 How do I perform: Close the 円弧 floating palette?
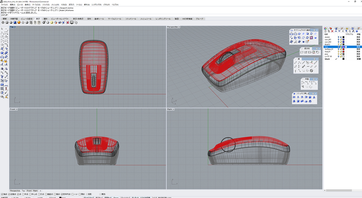tap(316, 79)
